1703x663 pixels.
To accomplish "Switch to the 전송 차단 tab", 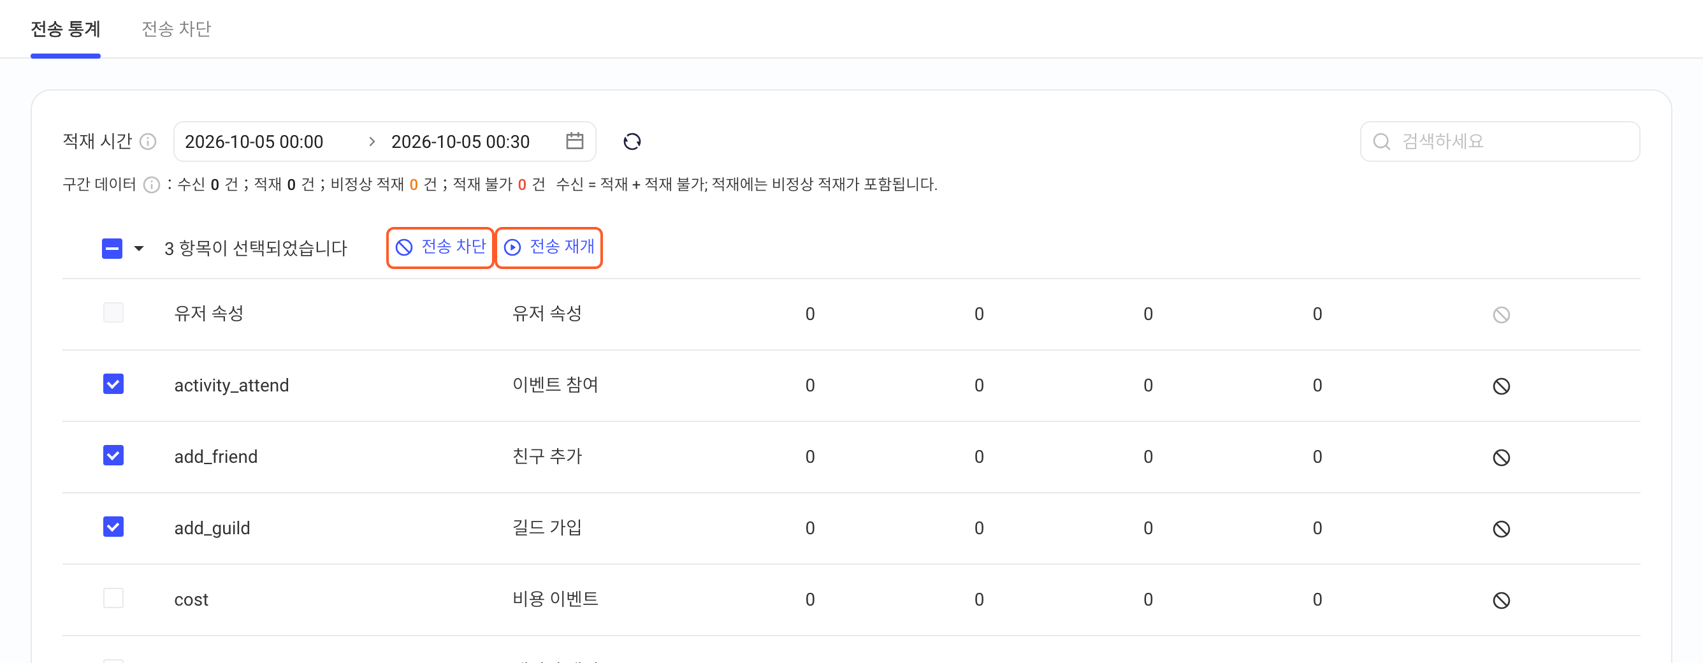I will click(x=177, y=29).
